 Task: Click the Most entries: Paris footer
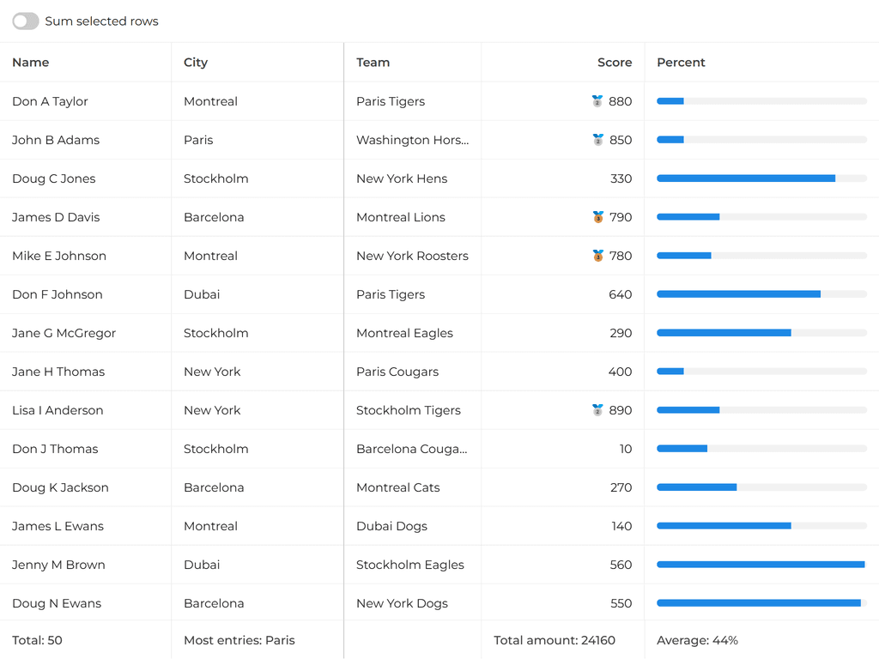239,640
